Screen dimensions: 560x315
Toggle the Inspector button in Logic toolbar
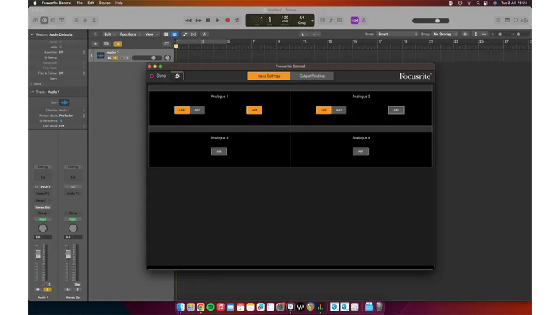[44, 20]
